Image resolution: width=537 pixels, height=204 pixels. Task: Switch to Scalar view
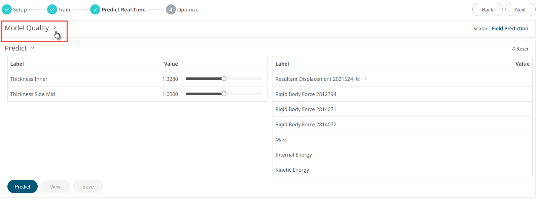tap(480, 29)
